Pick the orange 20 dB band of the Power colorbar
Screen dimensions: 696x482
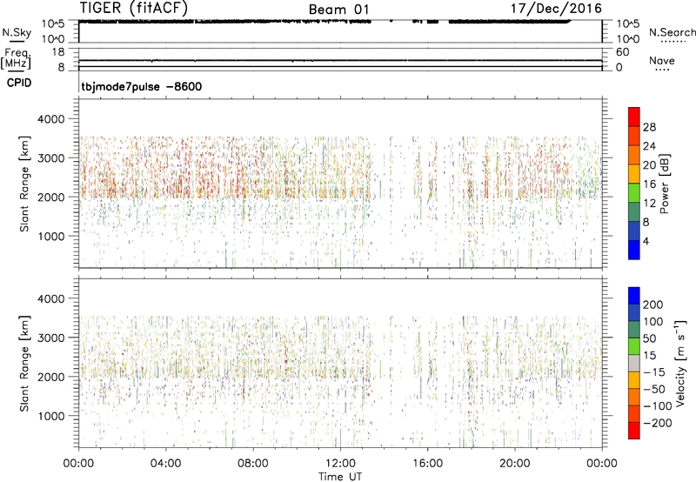tap(634, 155)
